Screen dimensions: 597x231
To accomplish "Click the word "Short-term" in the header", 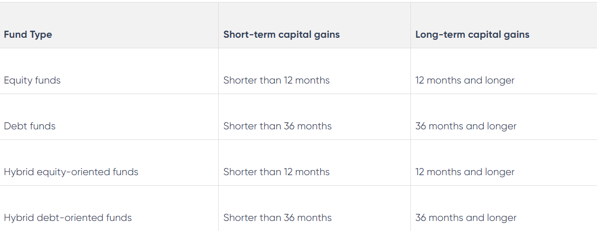I will [x=247, y=35].
